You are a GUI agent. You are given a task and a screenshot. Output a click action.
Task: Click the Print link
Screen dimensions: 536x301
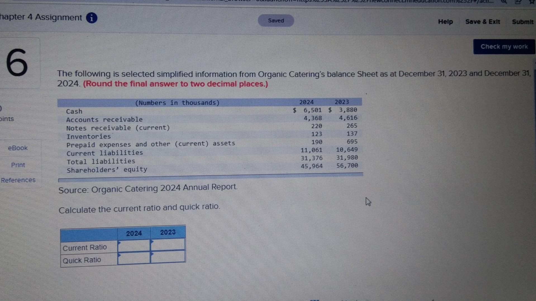point(18,165)
